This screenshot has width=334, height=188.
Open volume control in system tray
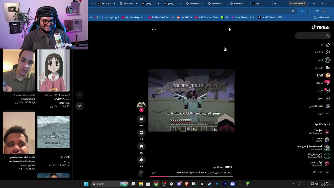click(x=317, y=184)
